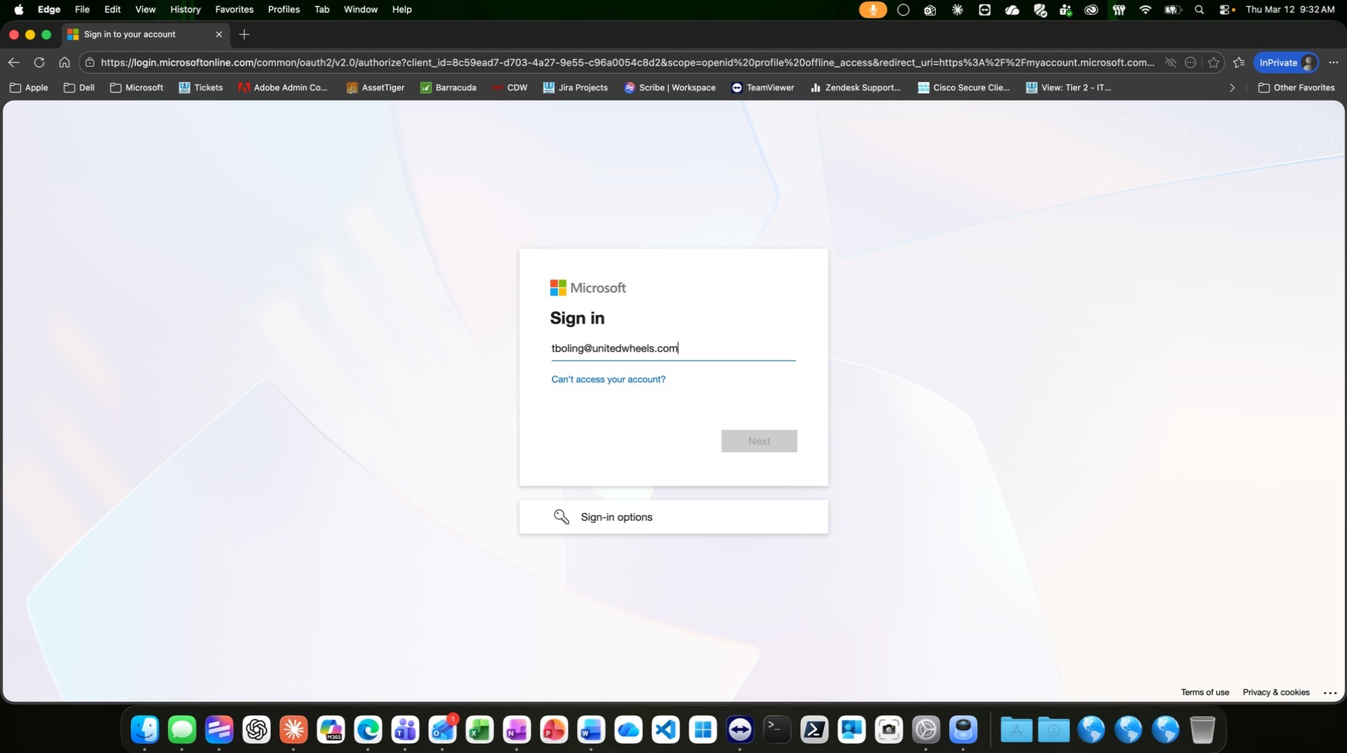Open System Settings gear in dock
This screenshot has width=1347, height=753.
click(926, 730)
